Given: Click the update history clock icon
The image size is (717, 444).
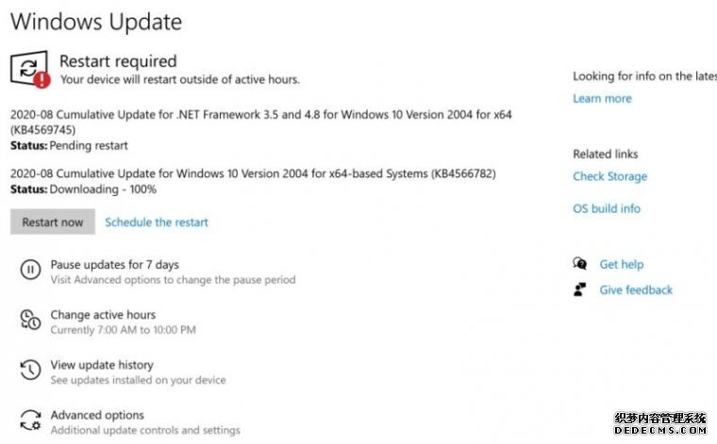Looking at the screenshot, I should click(x=30, y=370).
